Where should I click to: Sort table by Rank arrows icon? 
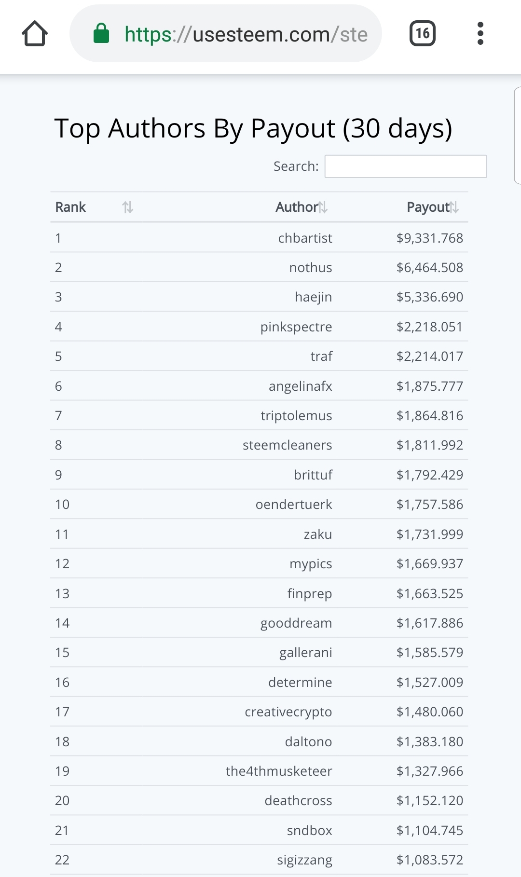pyautogui.click(x=127, y=207)
